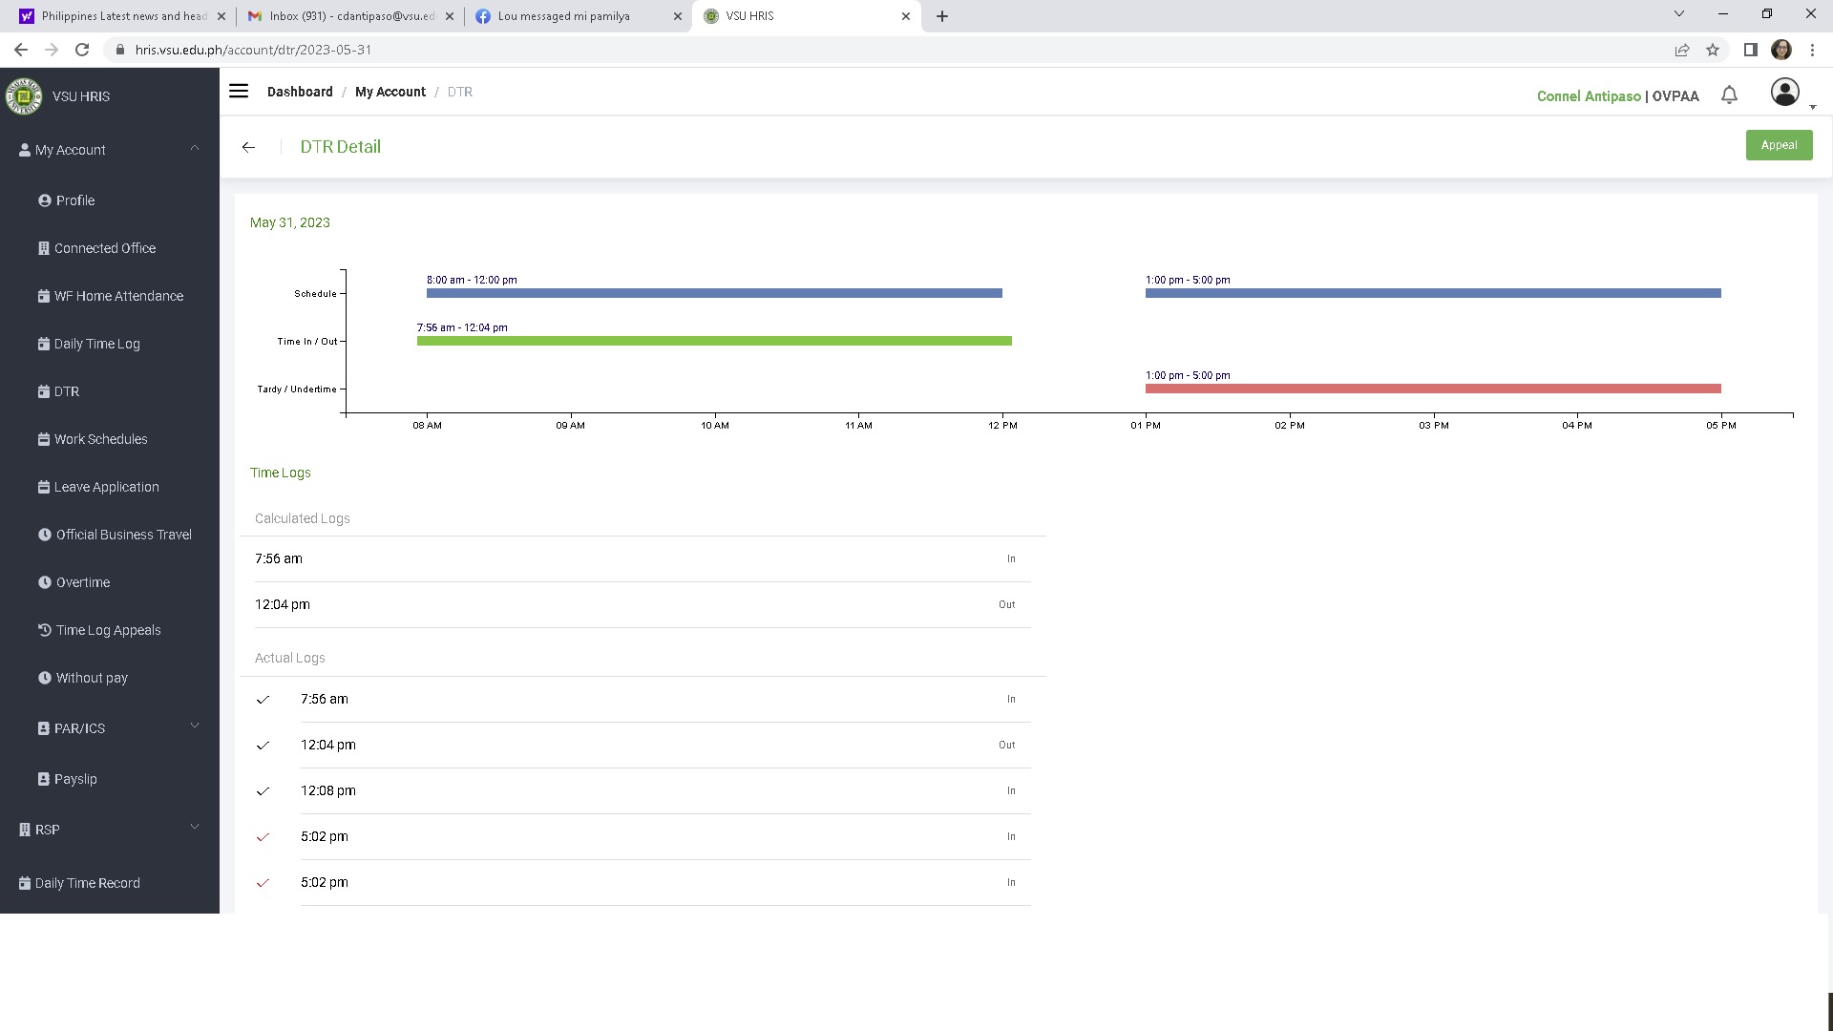Click the red checkmark on first 5:02 pm log
This screenshot has height=1031, width=1833.
coord(263,837)
